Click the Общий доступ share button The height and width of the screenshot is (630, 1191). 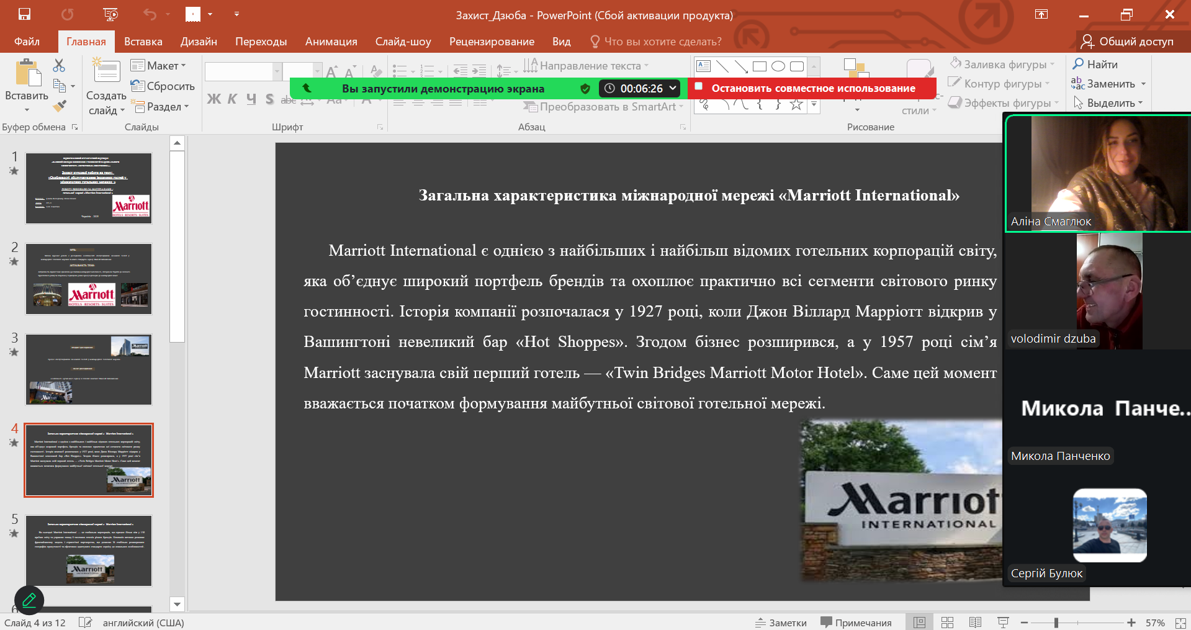(x=1127, y=42)
